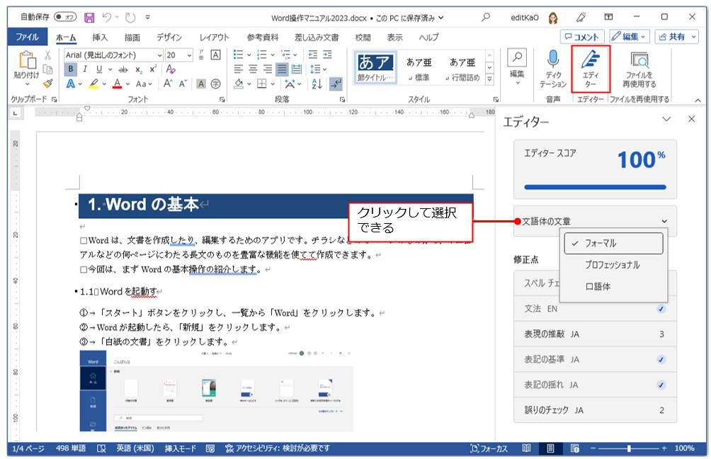Click the 共有 share button
Screen dimensions: 711x459
coord(676,37)
